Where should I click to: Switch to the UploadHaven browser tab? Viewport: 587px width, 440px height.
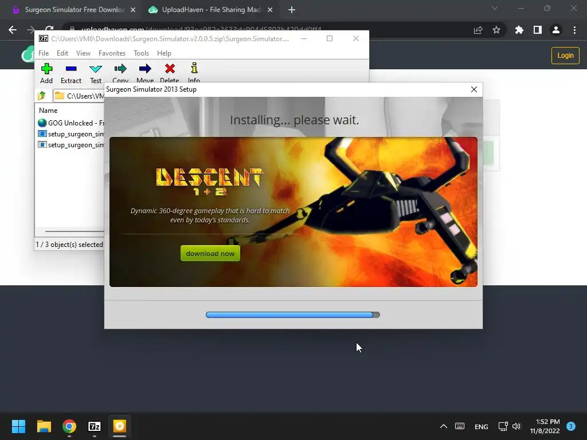pos(211,10)
